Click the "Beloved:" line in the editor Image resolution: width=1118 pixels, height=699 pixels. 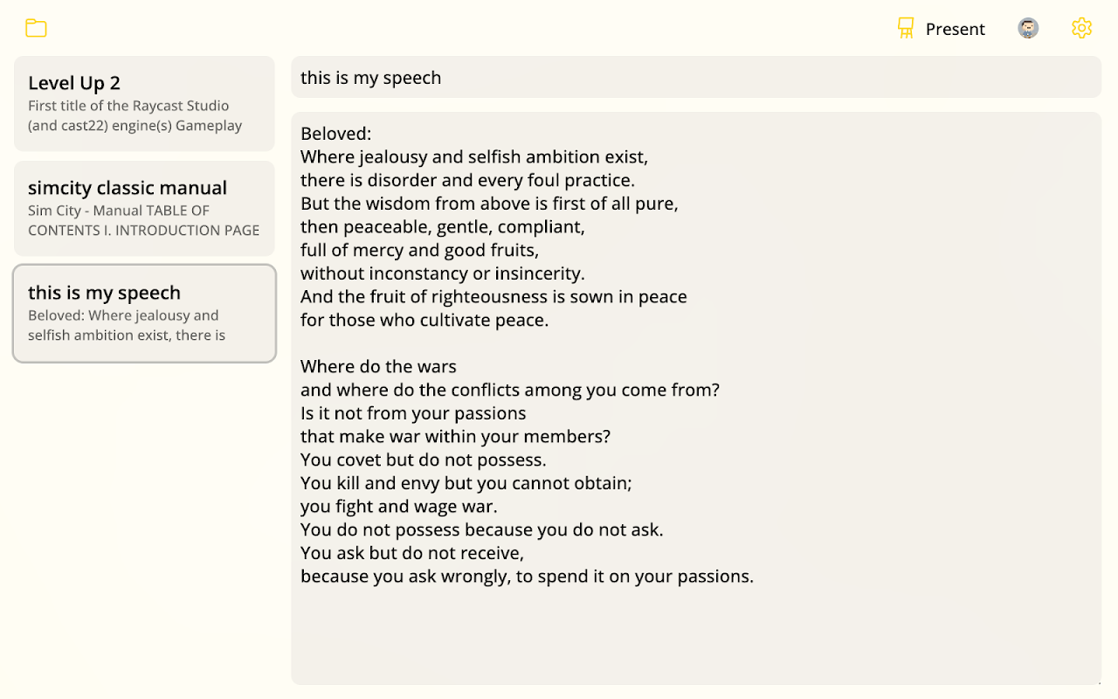click(x=336, y=134)
